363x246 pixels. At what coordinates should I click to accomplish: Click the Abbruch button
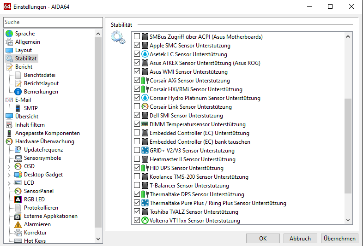(x=300, y=238)
